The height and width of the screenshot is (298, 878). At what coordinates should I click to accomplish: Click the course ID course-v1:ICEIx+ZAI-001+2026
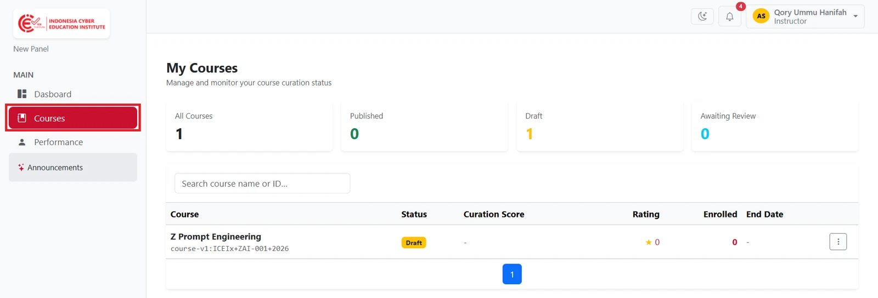229,249
